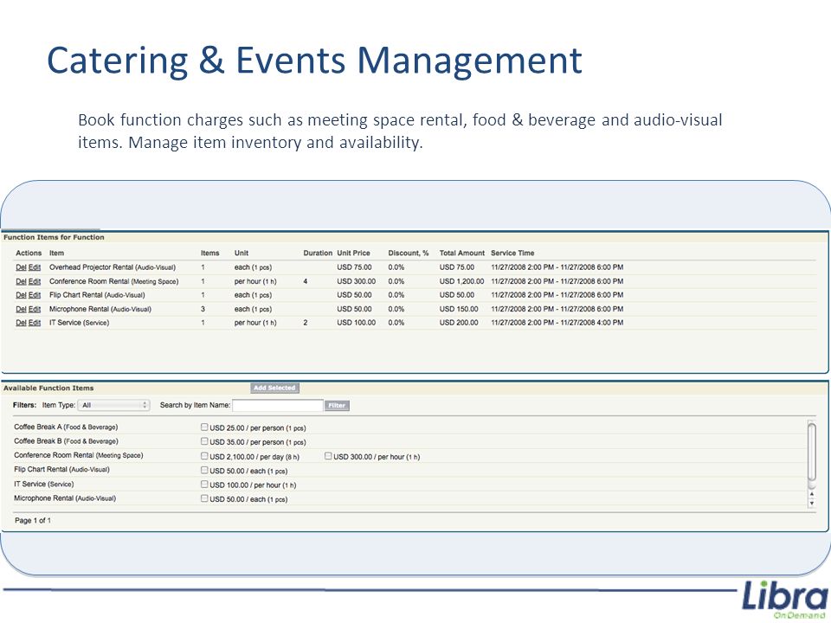Open the Item Type dropdown

click(114, 405)
